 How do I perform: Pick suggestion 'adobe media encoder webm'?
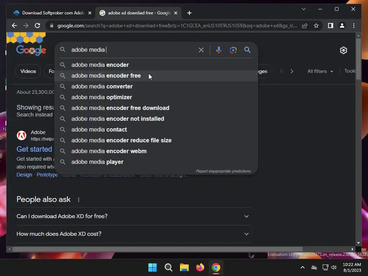click(x=156, y=151)
